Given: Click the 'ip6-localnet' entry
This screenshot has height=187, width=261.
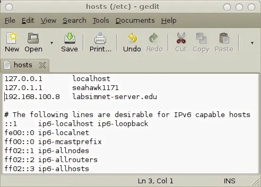Looking at the screenshot, I should tap(64, 132).
